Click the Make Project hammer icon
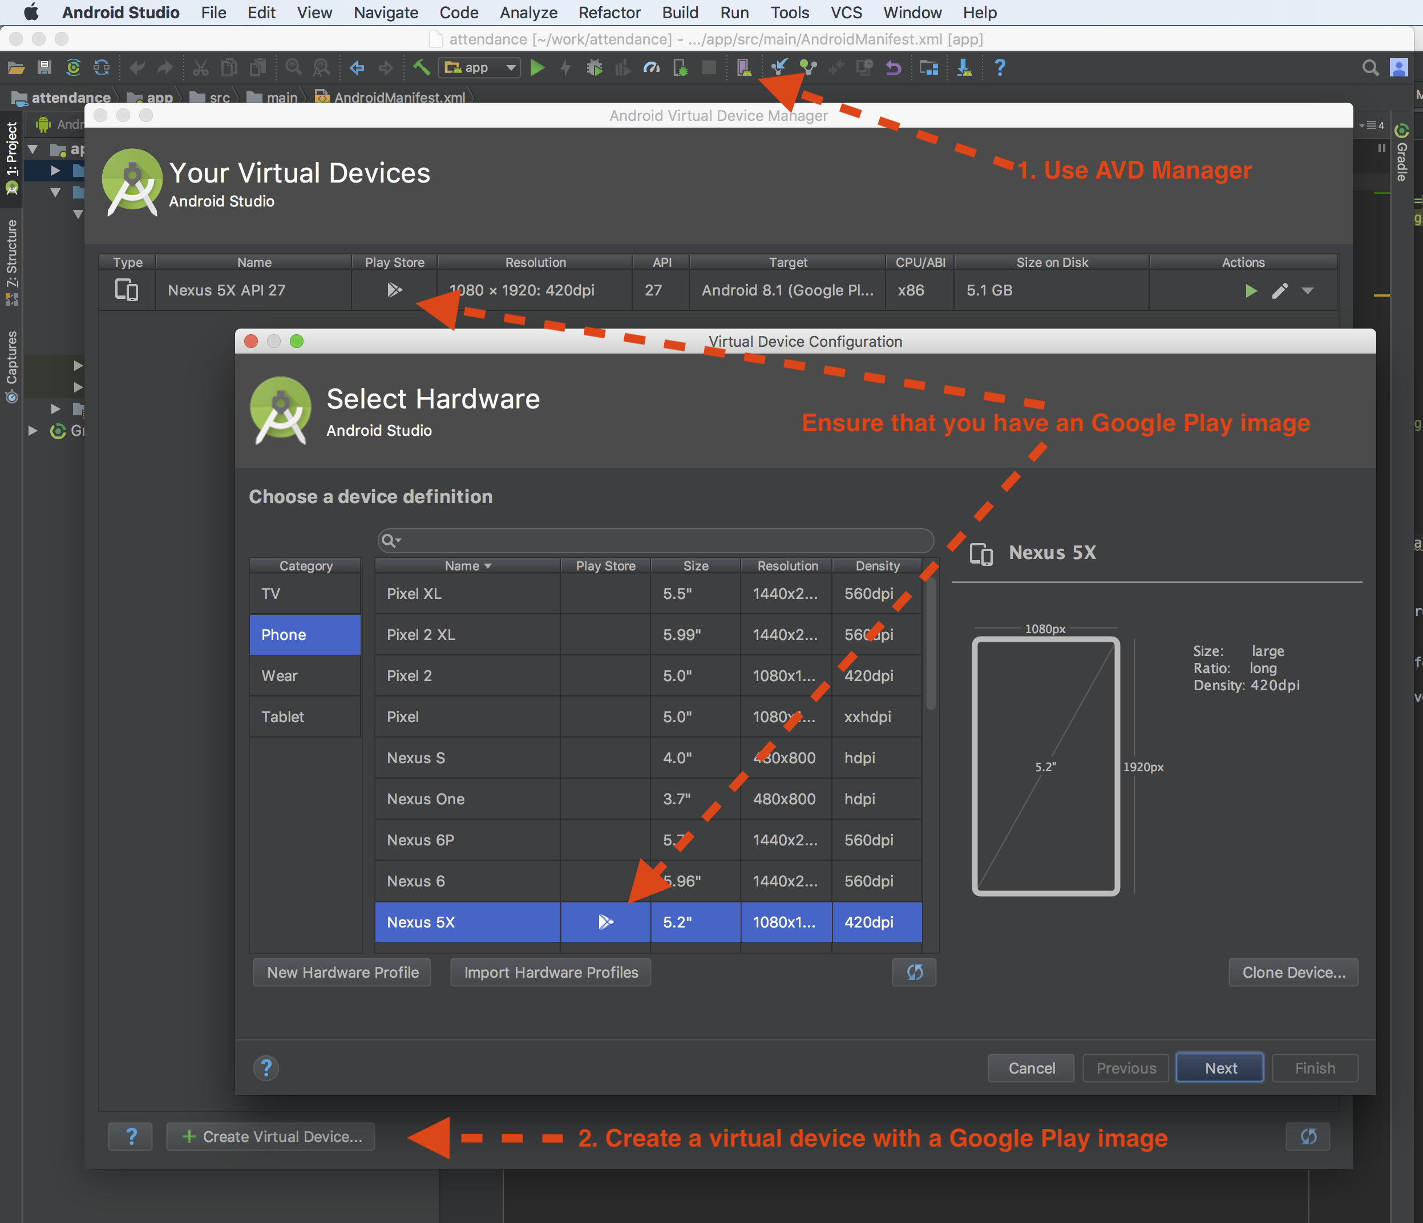Image resolution: width=1423 pixels, height=1223 pixels. pos(421,67)
